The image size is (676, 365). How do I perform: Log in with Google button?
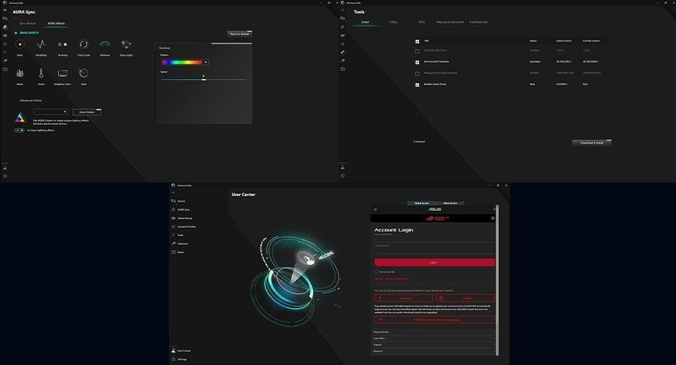coord(465,298)
